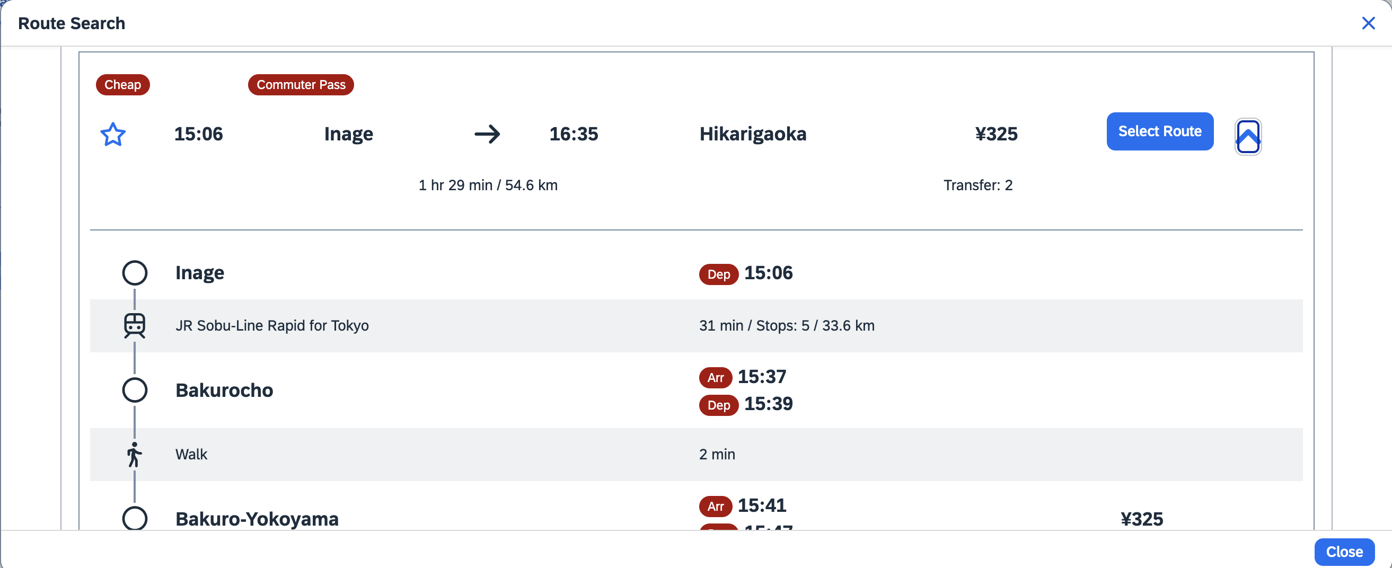The height and width of the screenshot is (568, 1392).
Task: Click the Bakurocho station circle marker
Action: (x=135, y=390)
